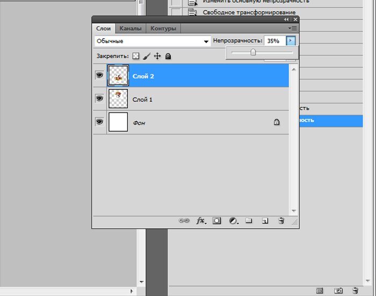Image resolution: width=376 pixels, height=296 pixels.
Task: Select history state Свободное трансформирование
Action: tap(249, 12)
